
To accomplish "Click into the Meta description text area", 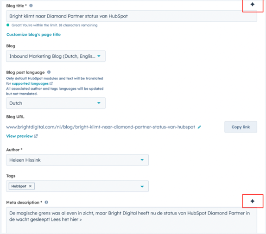I will (132, 220).
